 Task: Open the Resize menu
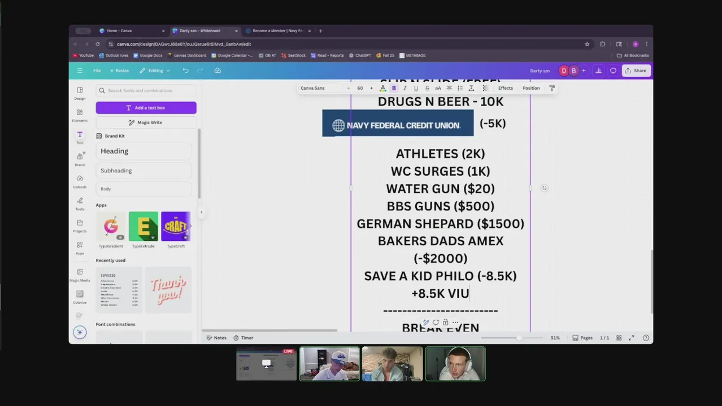coord(119,70)
